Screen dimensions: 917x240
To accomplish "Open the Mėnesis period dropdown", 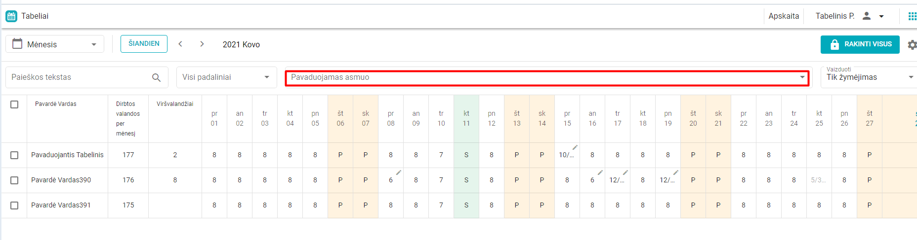I will point(55,44).
